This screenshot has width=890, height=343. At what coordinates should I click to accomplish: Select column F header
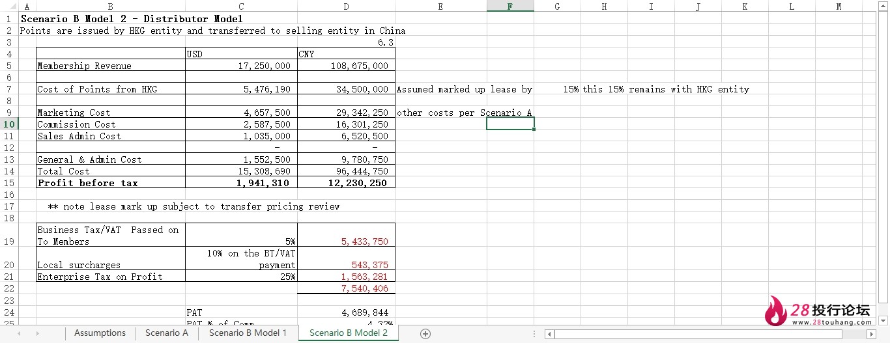pos(510,7)
